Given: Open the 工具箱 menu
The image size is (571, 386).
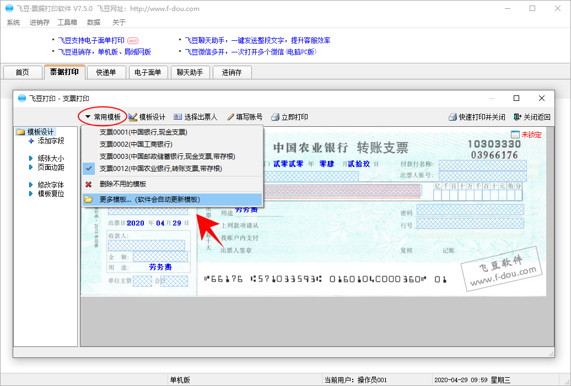Looking at the screenshot, I should (67, 23).
